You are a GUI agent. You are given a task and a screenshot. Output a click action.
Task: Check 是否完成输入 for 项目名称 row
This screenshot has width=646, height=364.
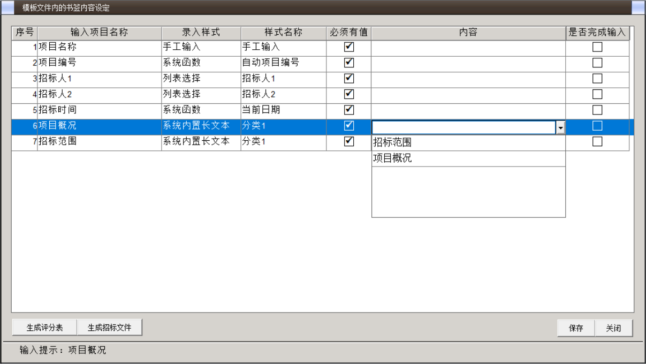(x=597, y=47)
